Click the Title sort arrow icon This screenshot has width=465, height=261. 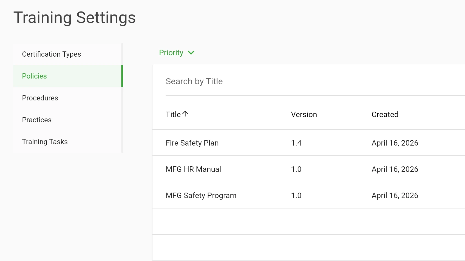click(x=185, y=114)
